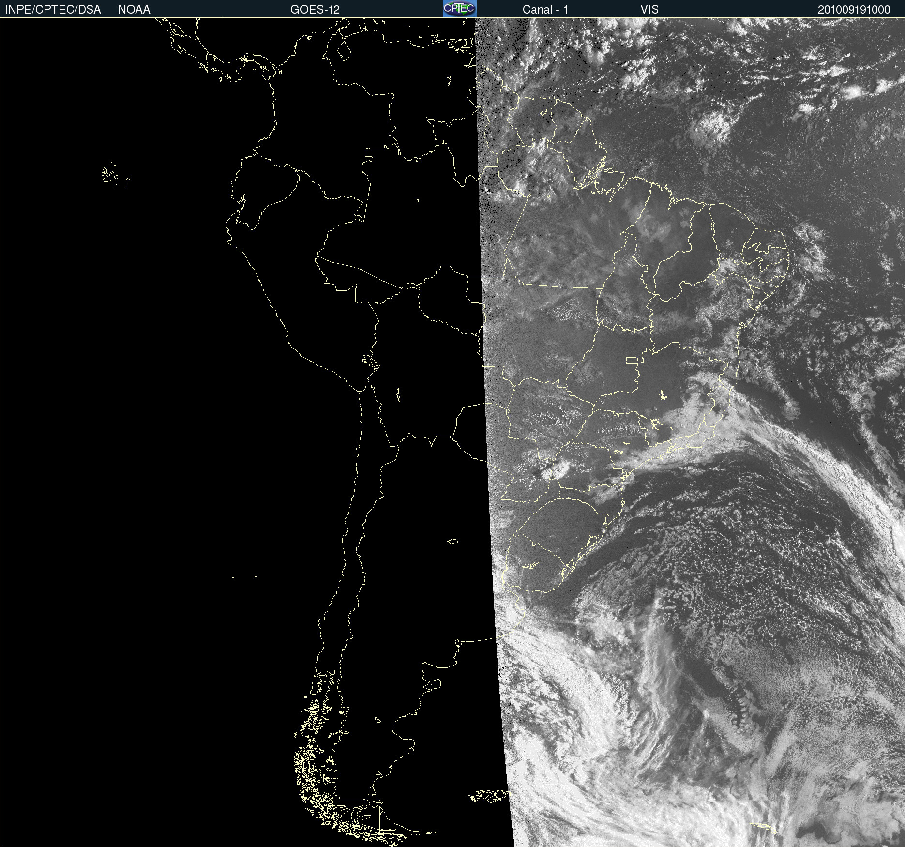
Task: Click the CPTEC logo icon
Action: 460,9
